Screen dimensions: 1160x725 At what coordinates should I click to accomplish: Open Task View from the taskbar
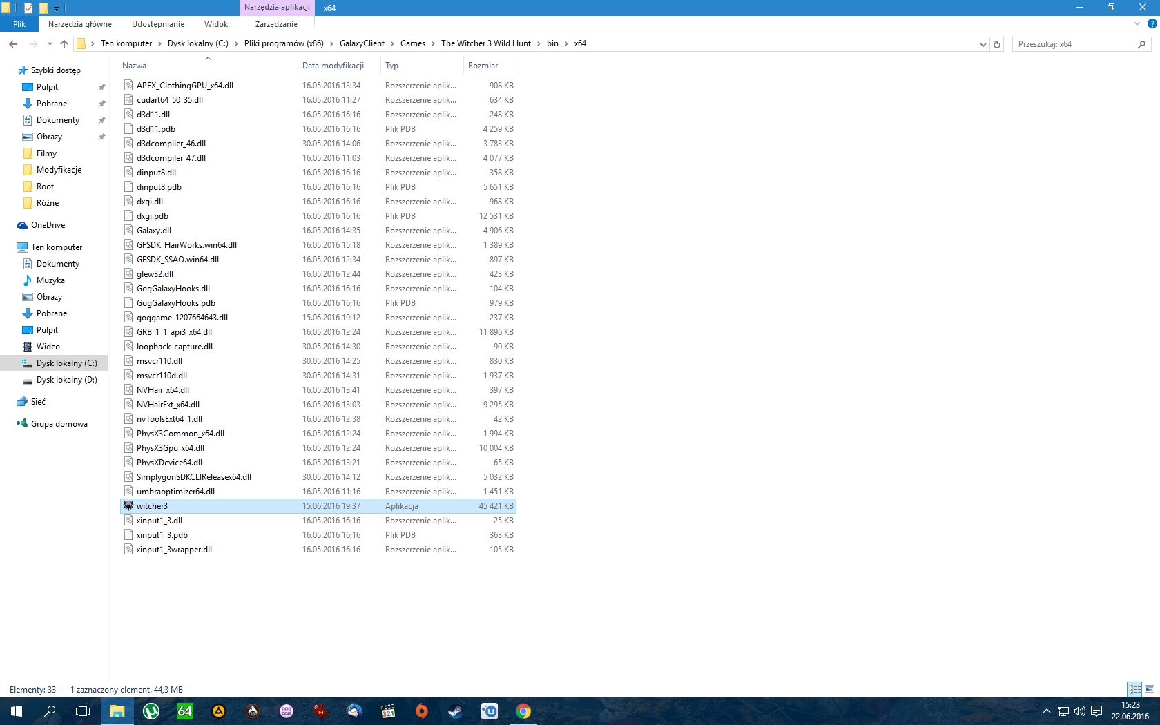pos(83,711)
